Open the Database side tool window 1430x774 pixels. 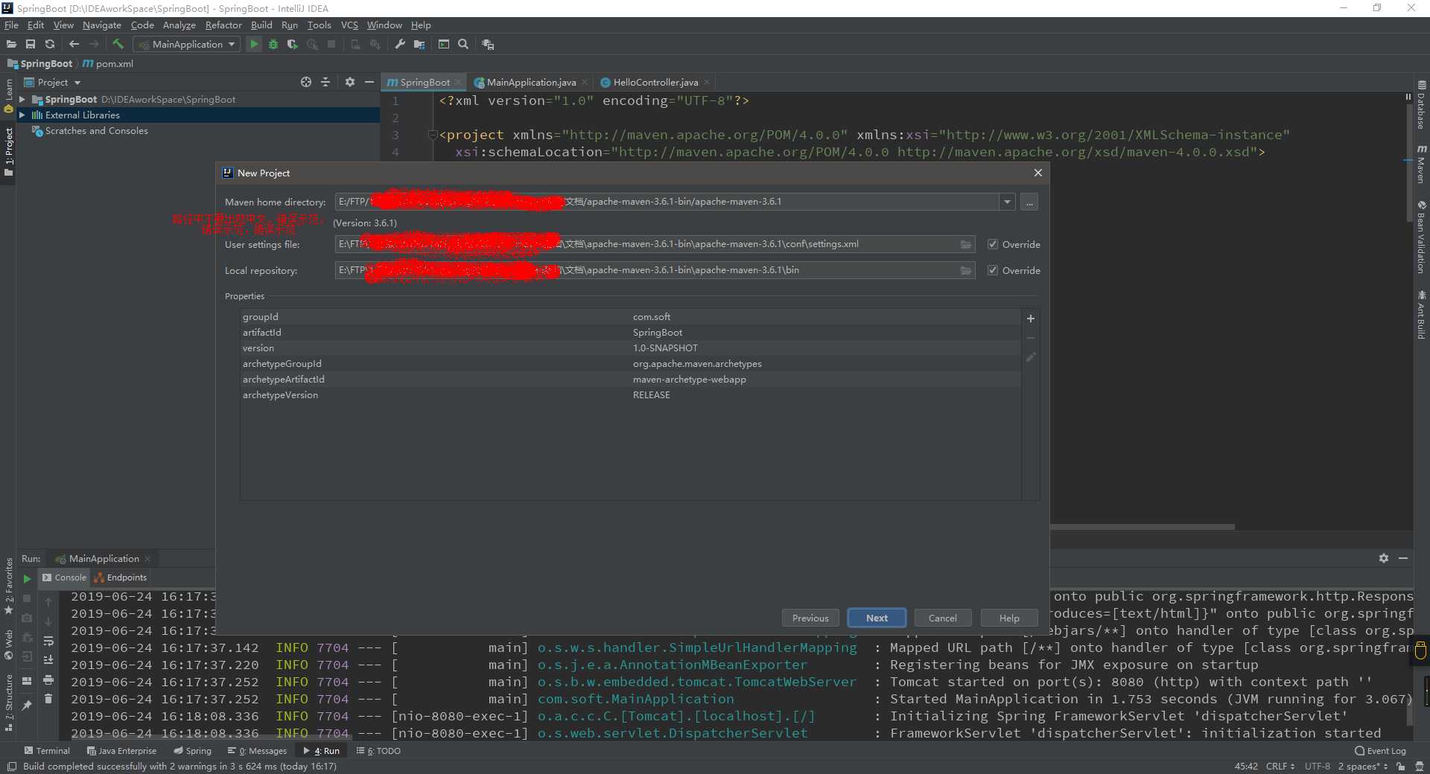[1421, 106]
